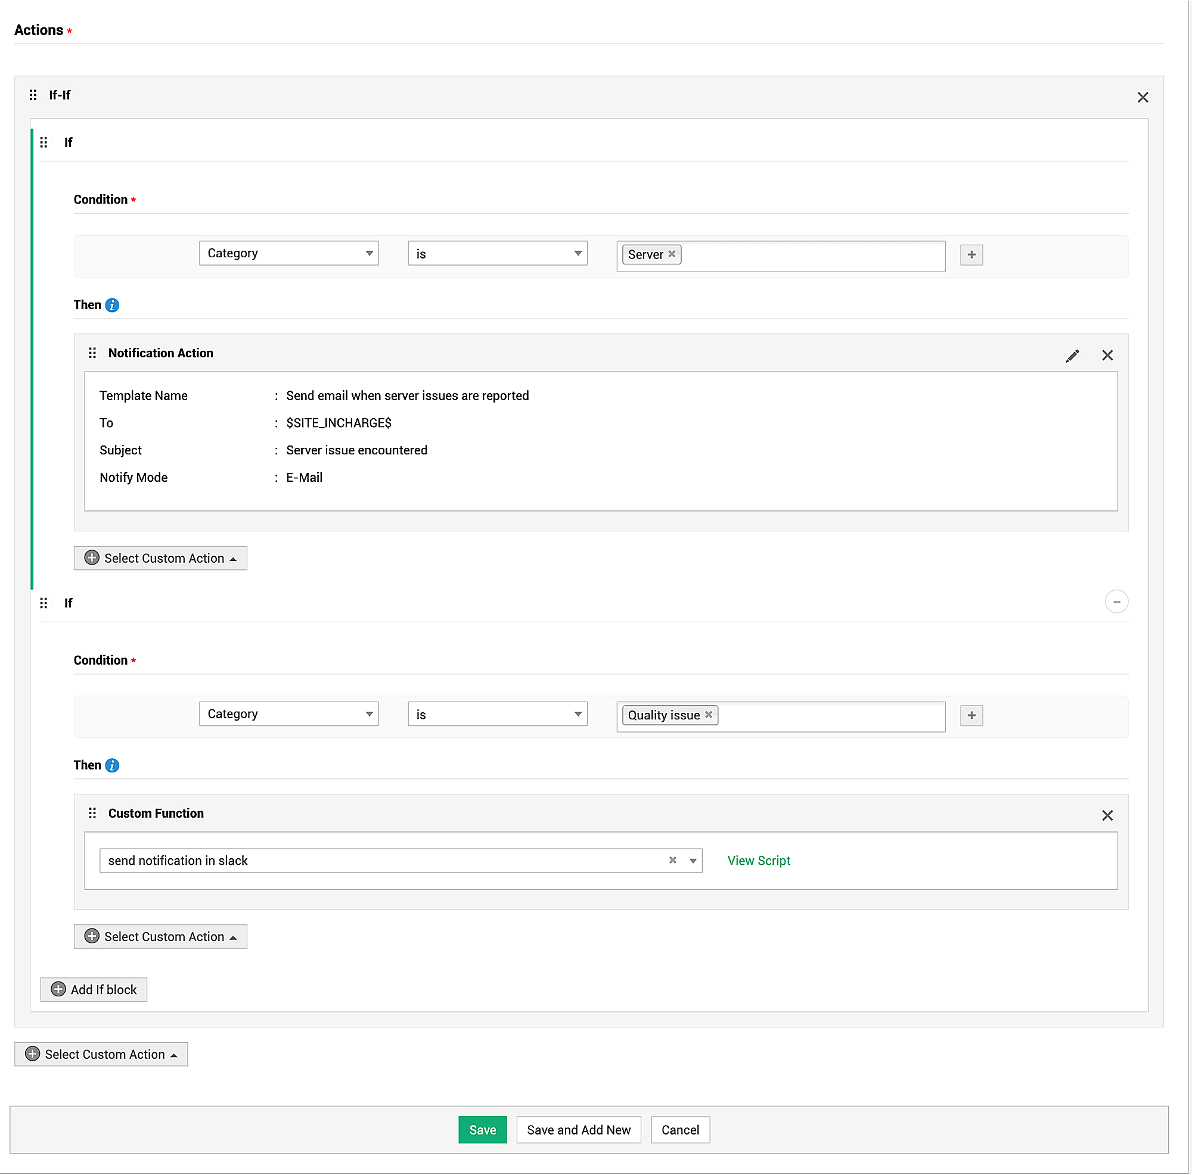Screen dimensions: 1192x1175
Task: Grab the drag handle of Notification Action
Action: click(x=92, y=353)
